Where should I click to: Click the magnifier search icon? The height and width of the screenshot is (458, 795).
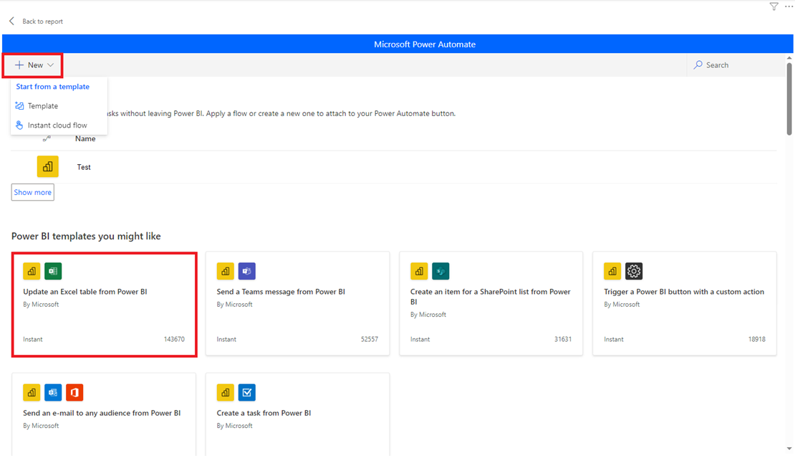pos(698,65)
